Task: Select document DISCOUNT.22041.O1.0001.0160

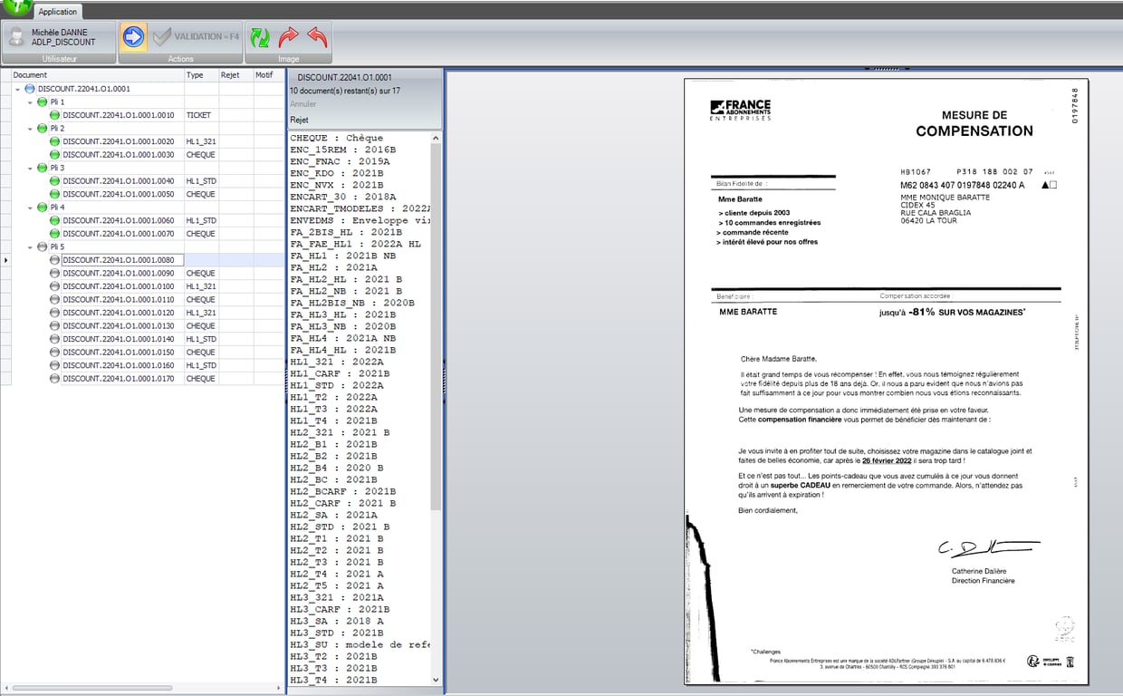Action: coord(119,365)
